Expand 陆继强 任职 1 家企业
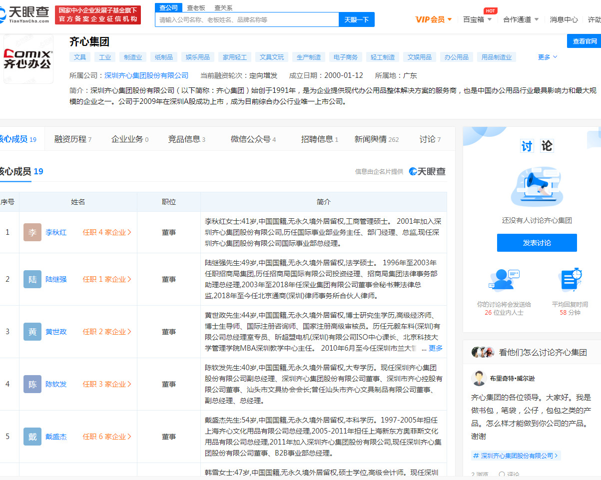The width and height of the screenshot is (601, 480). coord(107,279)
